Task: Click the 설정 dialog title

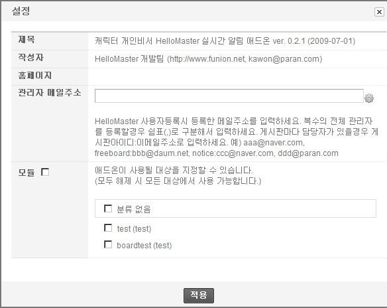Action: [x=21, y=11]
